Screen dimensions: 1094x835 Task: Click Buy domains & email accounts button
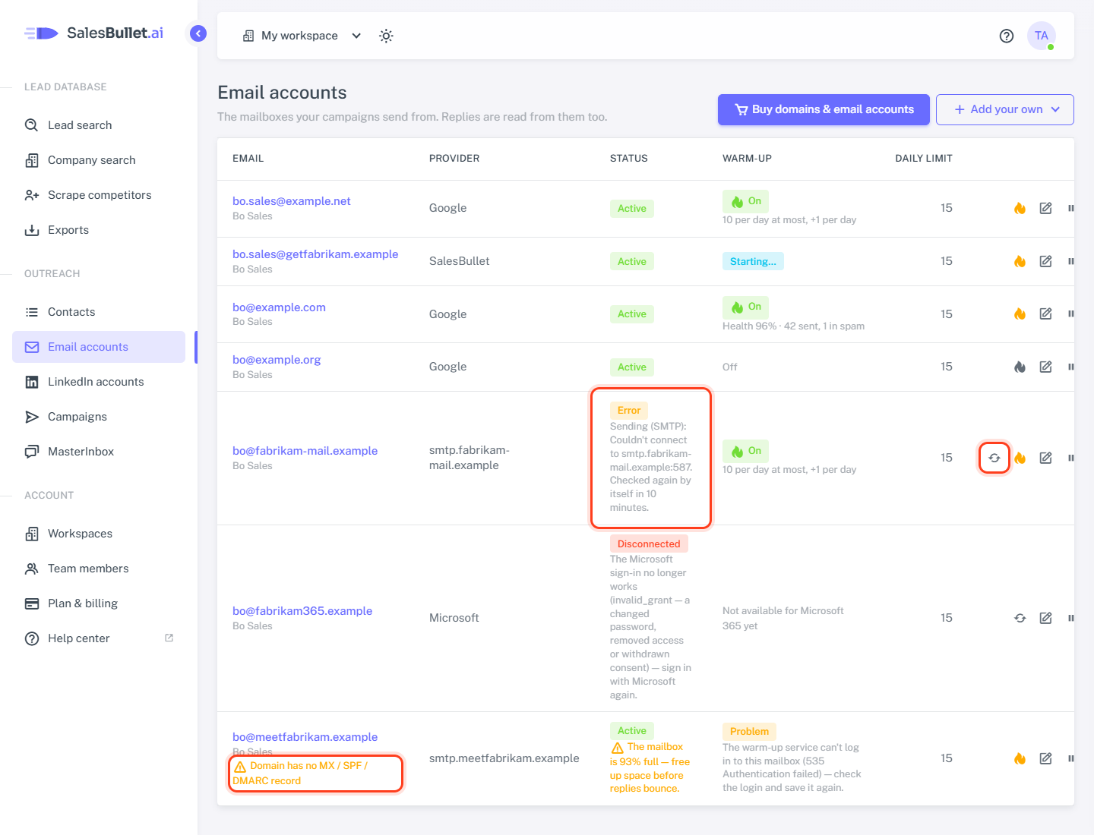tap(824, 109)
